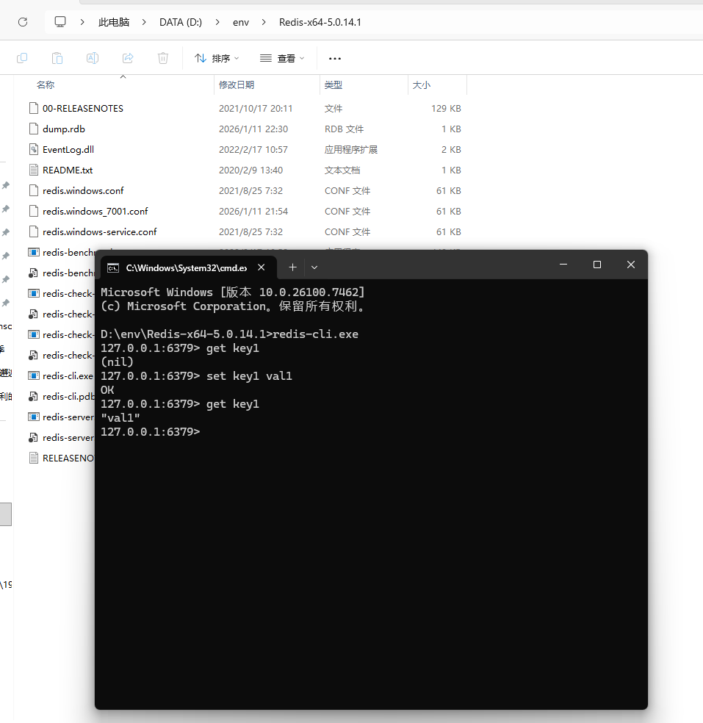Image resolution: width=703 pixels, height=723 pixels.
Task: Click the (nil) output in terminal
Action: [x=117, y=362]
